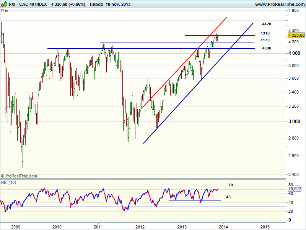
Task: Click the Prix panel label
Action: pos(5,11)
